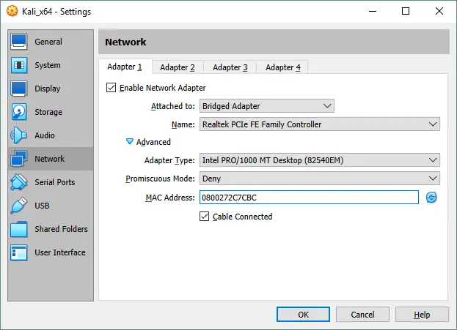Select the User Interface label in sidebar
Viewport: 457px width, 330px height.
click(x=60, y=252)
